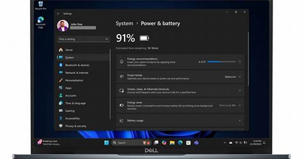This screenshot has width=303, height=159.
Task: Open Personalization settings
Action: tap(83, 80)
